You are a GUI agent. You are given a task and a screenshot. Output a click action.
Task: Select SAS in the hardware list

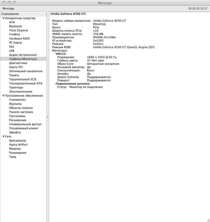(x=12, y=47)
